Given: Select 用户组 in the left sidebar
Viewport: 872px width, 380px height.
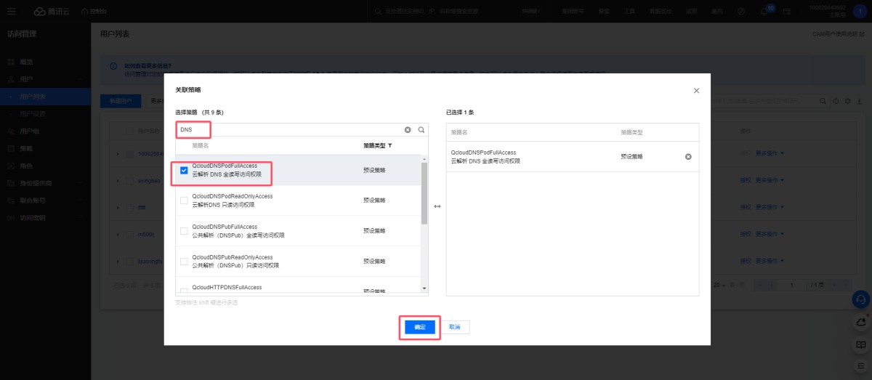Looking at the screenshot, I should tap(30, 132).
